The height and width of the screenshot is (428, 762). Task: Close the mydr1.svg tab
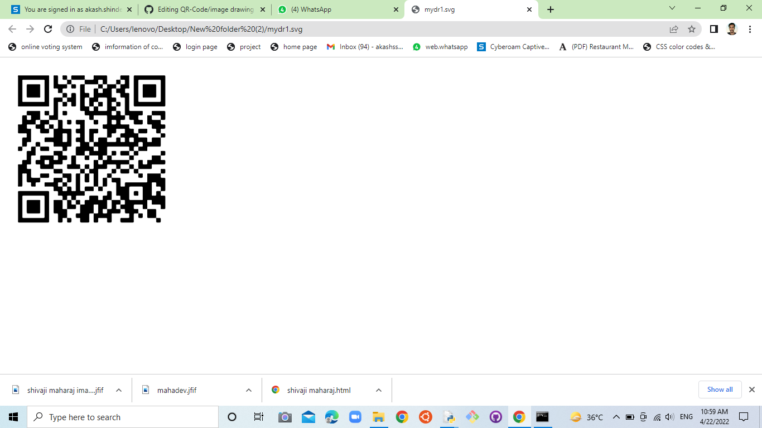(x=529, y=9)
